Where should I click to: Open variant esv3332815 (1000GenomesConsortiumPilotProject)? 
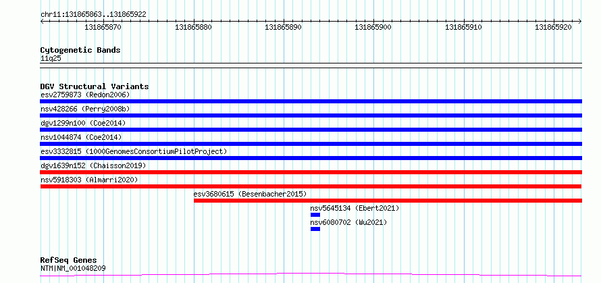(x=134, y=151)
